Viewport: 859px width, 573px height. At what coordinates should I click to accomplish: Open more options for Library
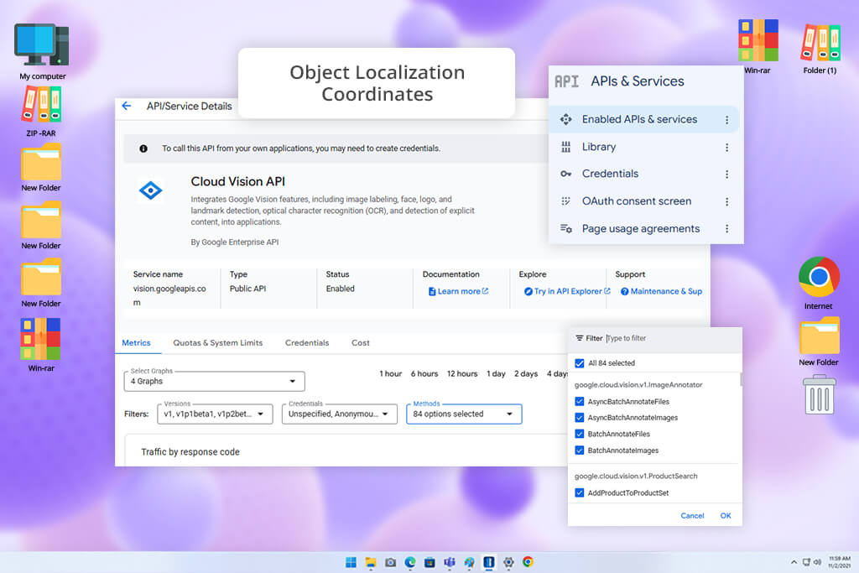(x=727, y=148)
